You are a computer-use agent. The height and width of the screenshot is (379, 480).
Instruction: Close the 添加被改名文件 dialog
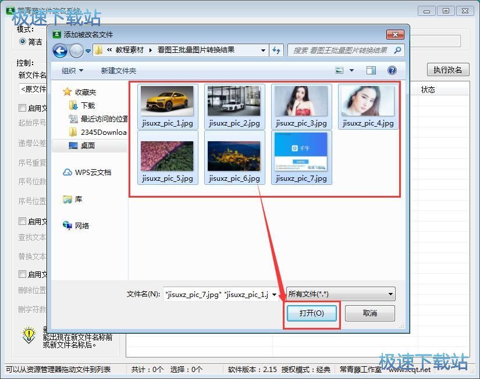[395, 34]
